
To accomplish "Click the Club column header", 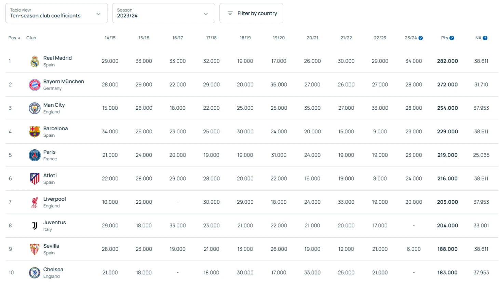I will [31, 38].
